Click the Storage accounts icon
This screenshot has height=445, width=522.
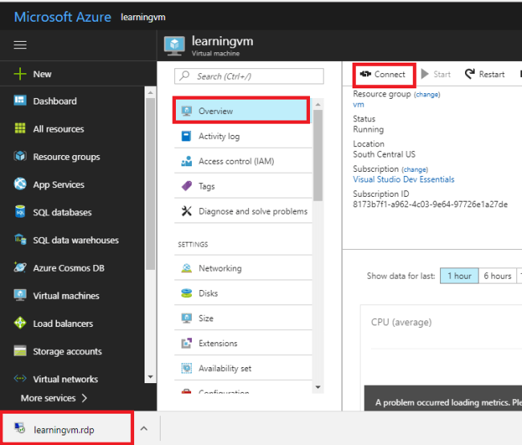pos(20,351)
